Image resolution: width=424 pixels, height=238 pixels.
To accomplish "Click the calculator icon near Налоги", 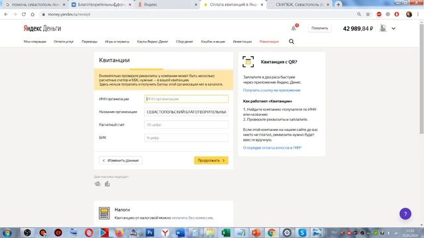I will click(104, 213).
